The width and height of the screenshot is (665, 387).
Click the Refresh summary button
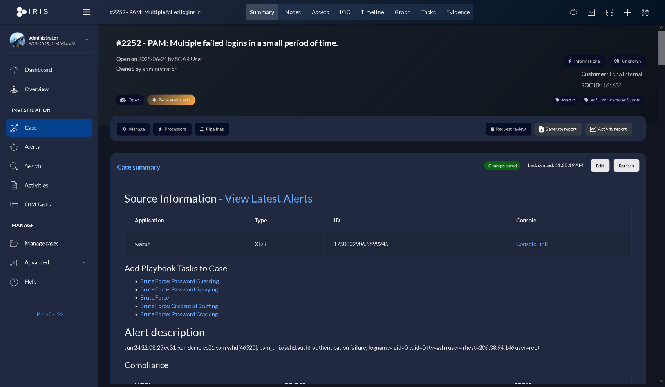pos(626,166)
